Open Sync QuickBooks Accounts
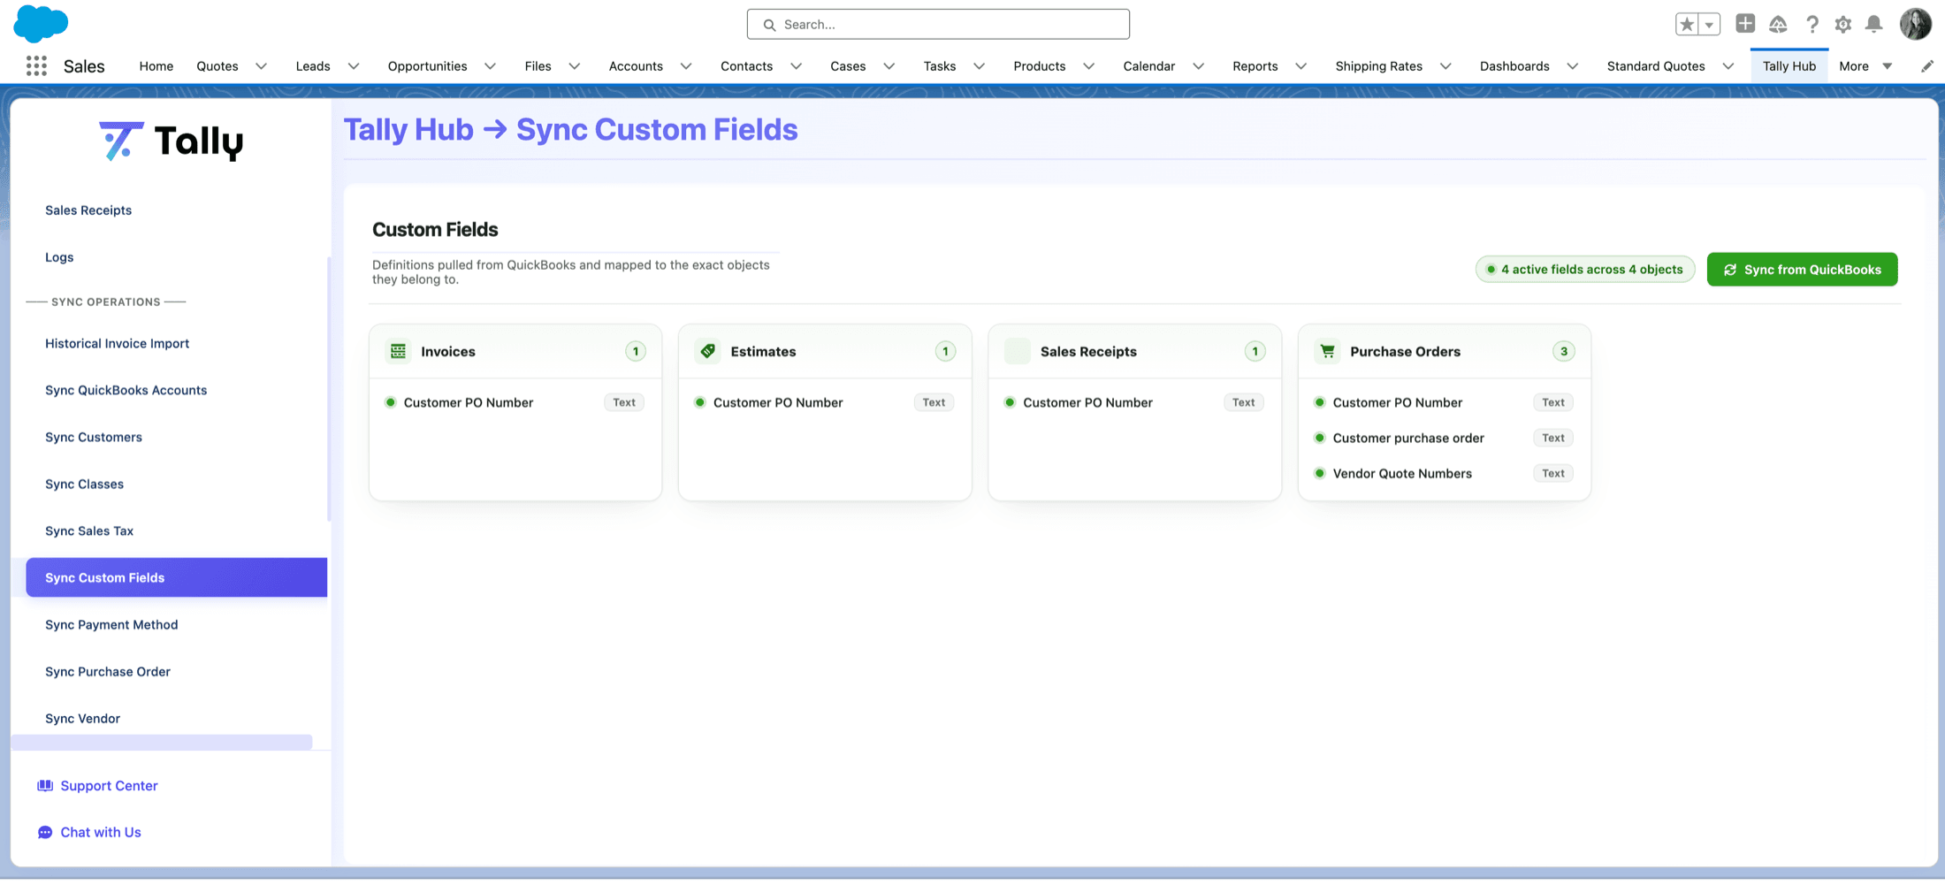1945x885 pixels. [x=126, y=390]
